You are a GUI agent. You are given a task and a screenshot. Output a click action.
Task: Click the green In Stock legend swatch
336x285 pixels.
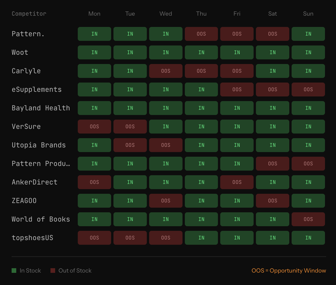point(14,271)
